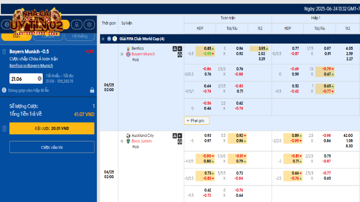
Task: Select Boca Juniors first-half odds 1.08
Action: [349, 141]
